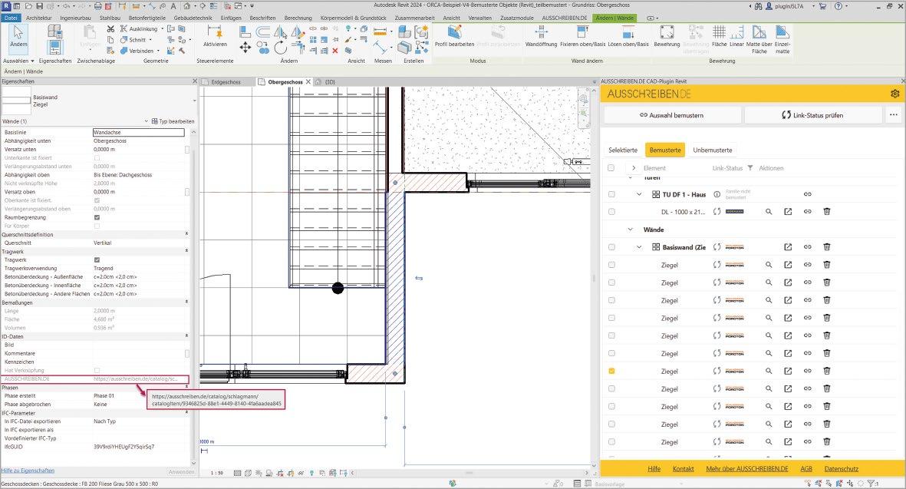Image resolution: width=906 pixels, height=489 pixels.
Task: Collapse the Querschnittsdefinition section
Action: tap(186, 234)
